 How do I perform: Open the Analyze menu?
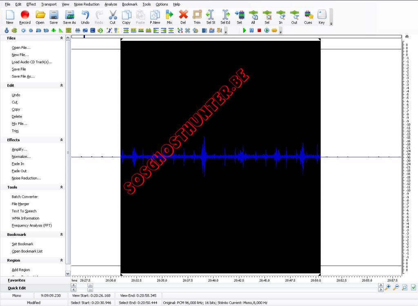tap(111, 4)
